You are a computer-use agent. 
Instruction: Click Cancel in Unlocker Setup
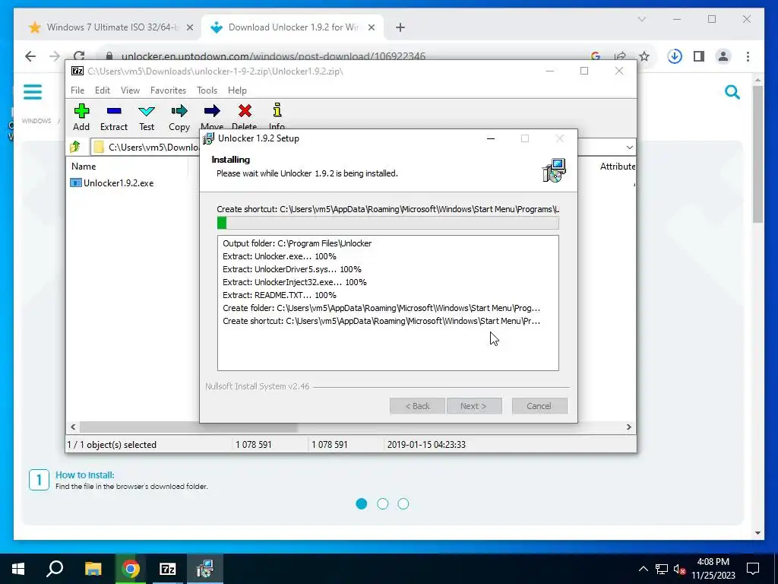[x=539, y=406]
